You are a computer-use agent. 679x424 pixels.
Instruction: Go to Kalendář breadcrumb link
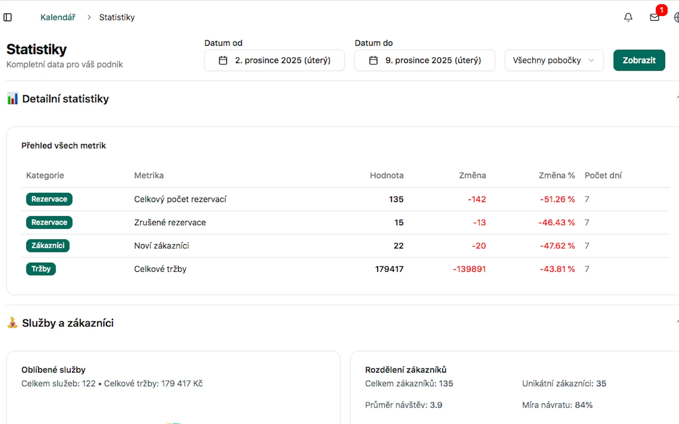(x=58, y=17)
